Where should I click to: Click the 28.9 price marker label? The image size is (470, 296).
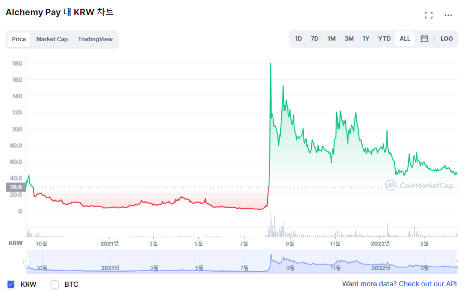[16, 187]
